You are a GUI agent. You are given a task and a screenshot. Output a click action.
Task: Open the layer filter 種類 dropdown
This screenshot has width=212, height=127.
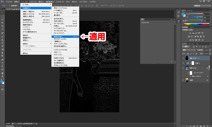tap(186, 46)
